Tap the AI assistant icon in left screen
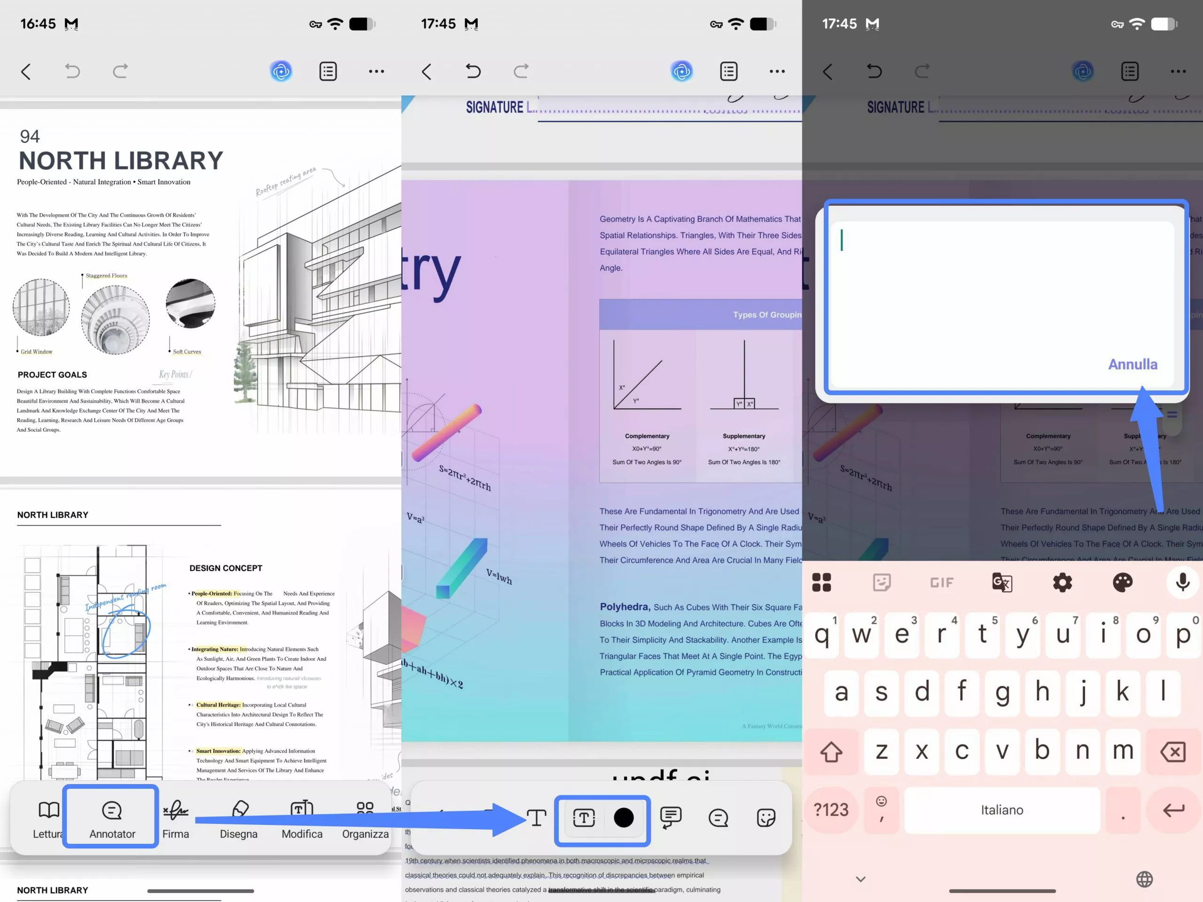The image size is (1203, 902). [281, 71]
